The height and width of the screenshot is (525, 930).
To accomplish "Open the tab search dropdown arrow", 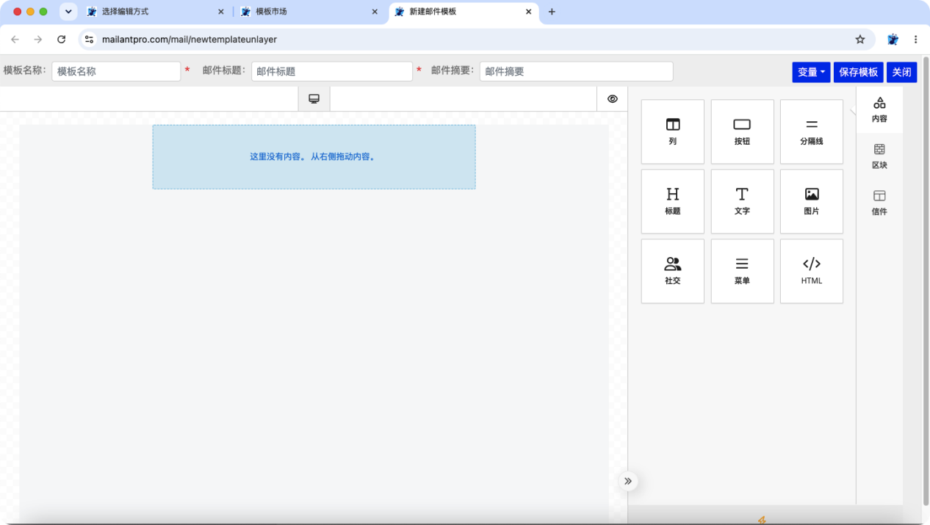I will [68, 12].
